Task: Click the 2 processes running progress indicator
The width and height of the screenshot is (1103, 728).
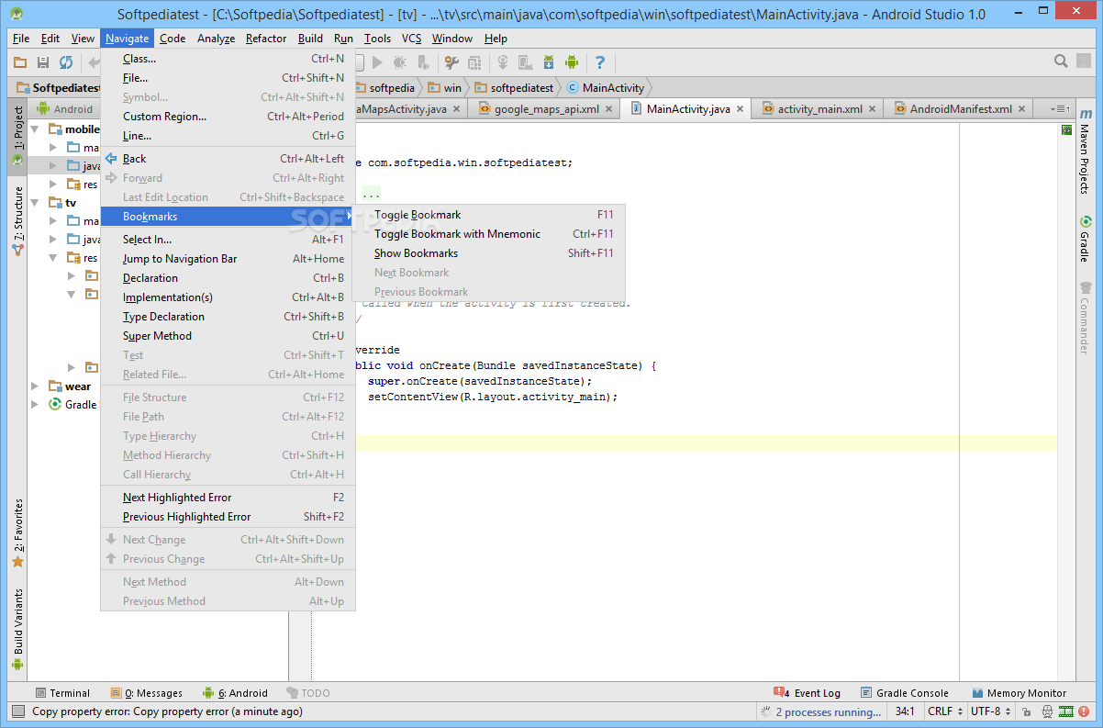Action: coord(821,711)
